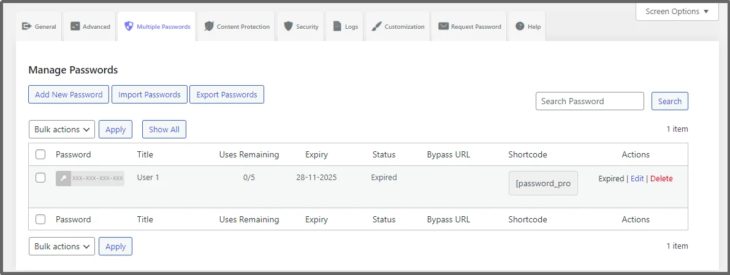The image size is (730, 275).
Task: Open the Request Password tab
Action: (470, 26)
